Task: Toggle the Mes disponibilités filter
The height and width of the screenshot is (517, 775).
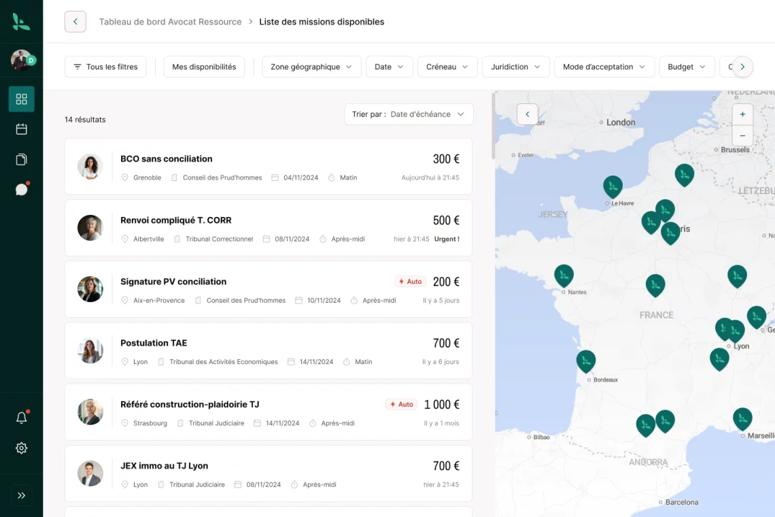Action: pos(204,67)
